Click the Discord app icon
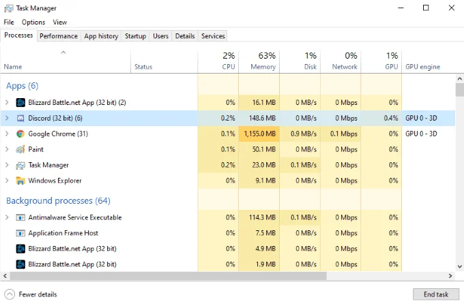464x308 pixels. tap(20, 118)
